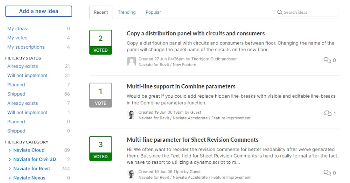Open comments icon on distribution panel idea

pyautogui.click(x=327, y=60)
